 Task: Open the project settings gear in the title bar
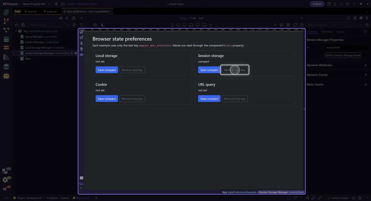coord(56,4)
